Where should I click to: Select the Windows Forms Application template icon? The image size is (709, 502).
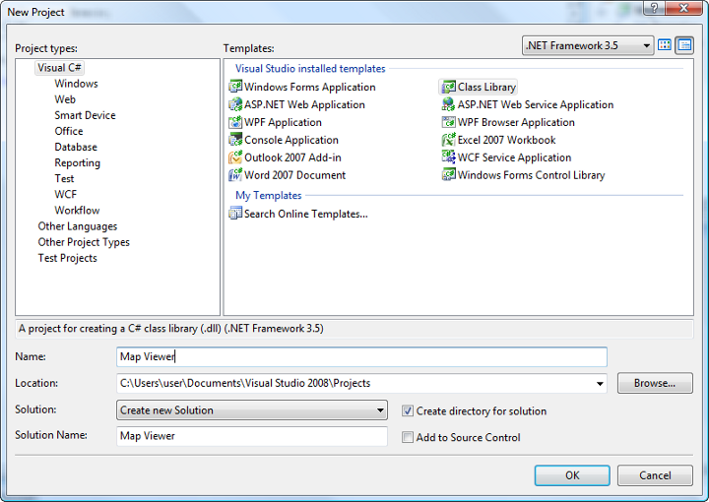click(x=235, y=87)
